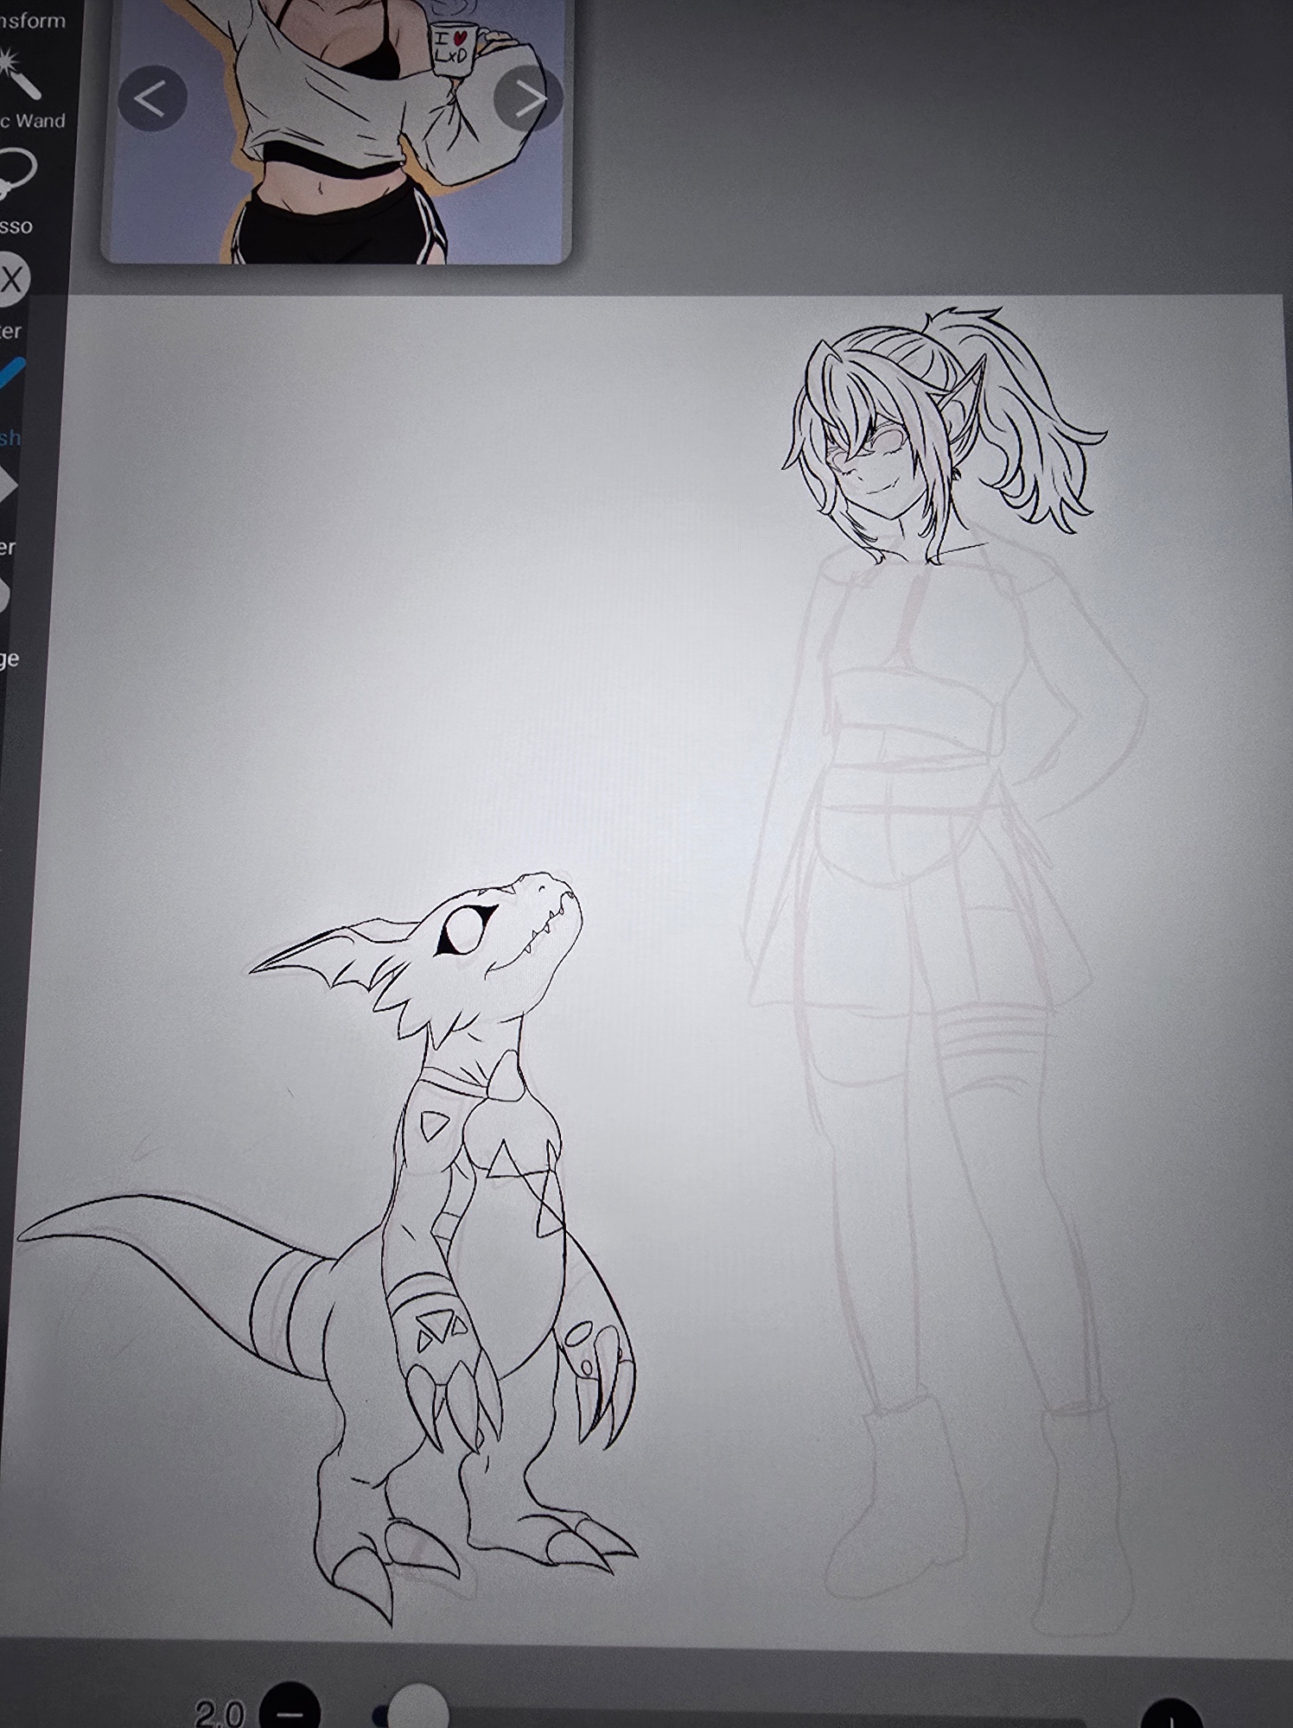Select the Transform tool

point(26,19)
